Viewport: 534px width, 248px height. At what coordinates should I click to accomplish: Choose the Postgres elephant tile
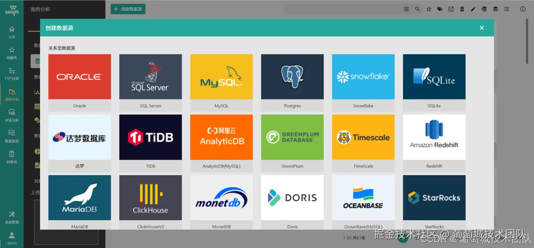292,83
